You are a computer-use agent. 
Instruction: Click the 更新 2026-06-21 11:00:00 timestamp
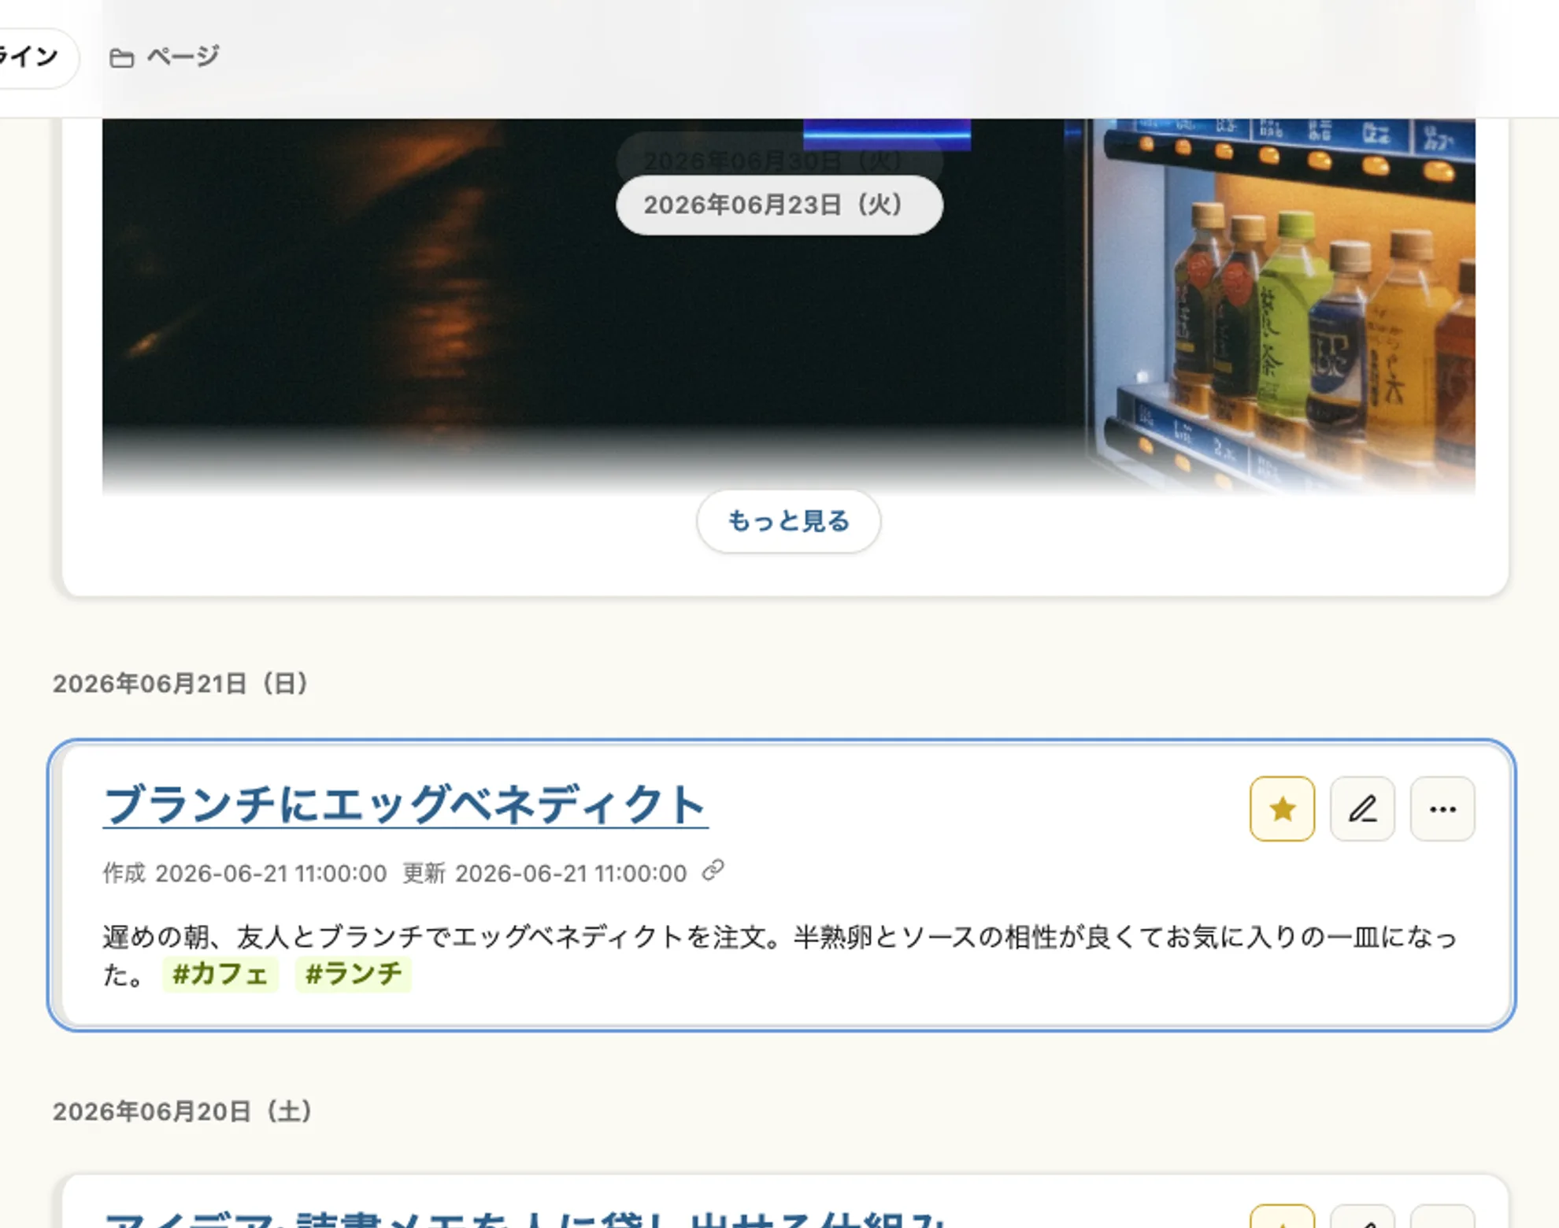[545, 873]
